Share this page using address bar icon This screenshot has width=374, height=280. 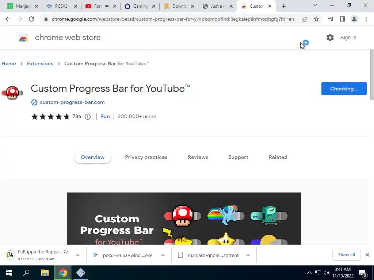point(305,19)
